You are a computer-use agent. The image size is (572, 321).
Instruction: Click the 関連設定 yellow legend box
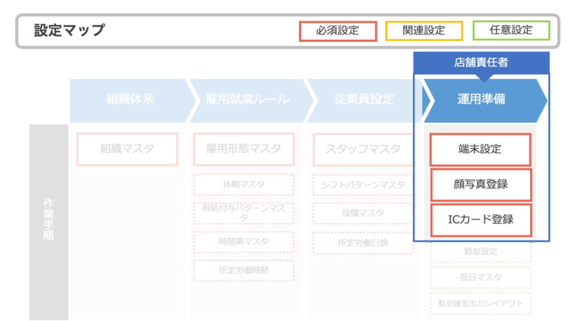point(423,31)
